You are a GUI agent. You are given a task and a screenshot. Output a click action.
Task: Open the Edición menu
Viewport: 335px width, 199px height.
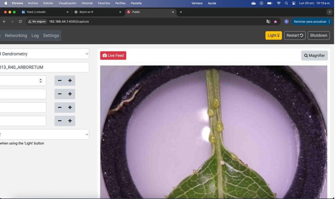(48, 3)
